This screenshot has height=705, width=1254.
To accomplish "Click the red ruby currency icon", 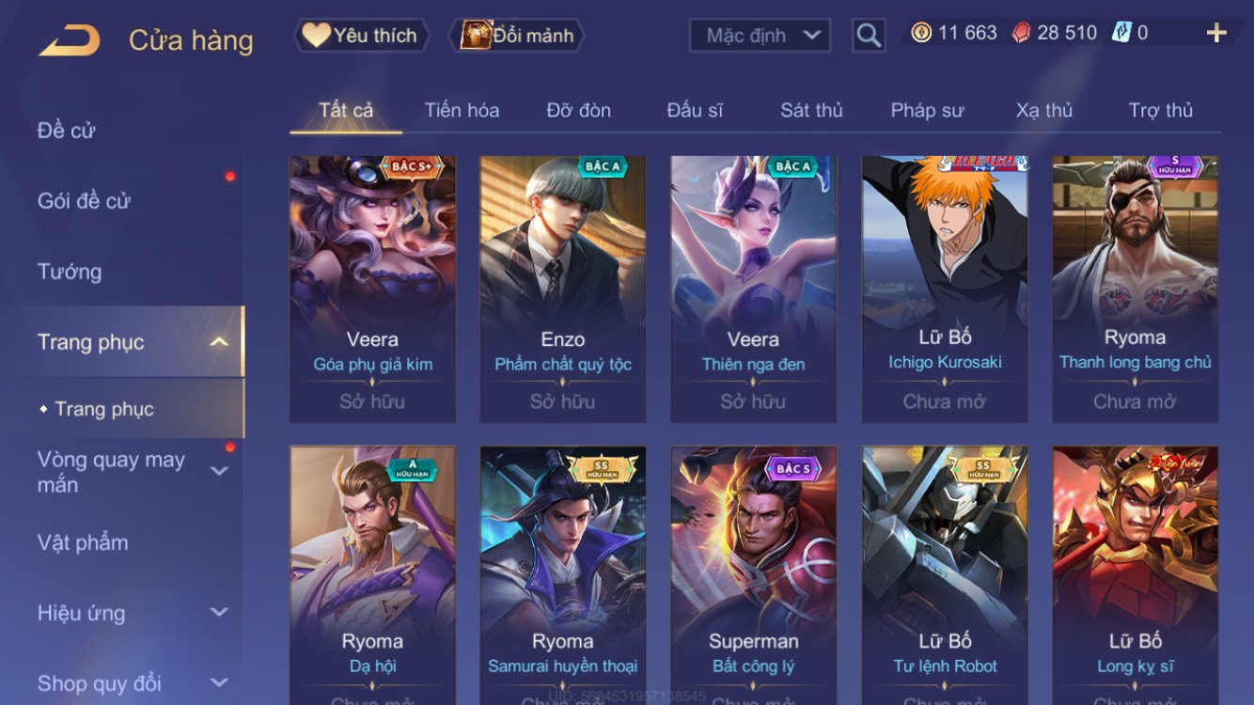I will (1021, 33).
